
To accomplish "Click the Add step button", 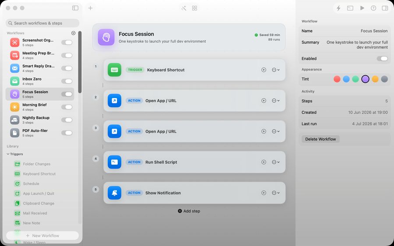I will pos(189,211).
